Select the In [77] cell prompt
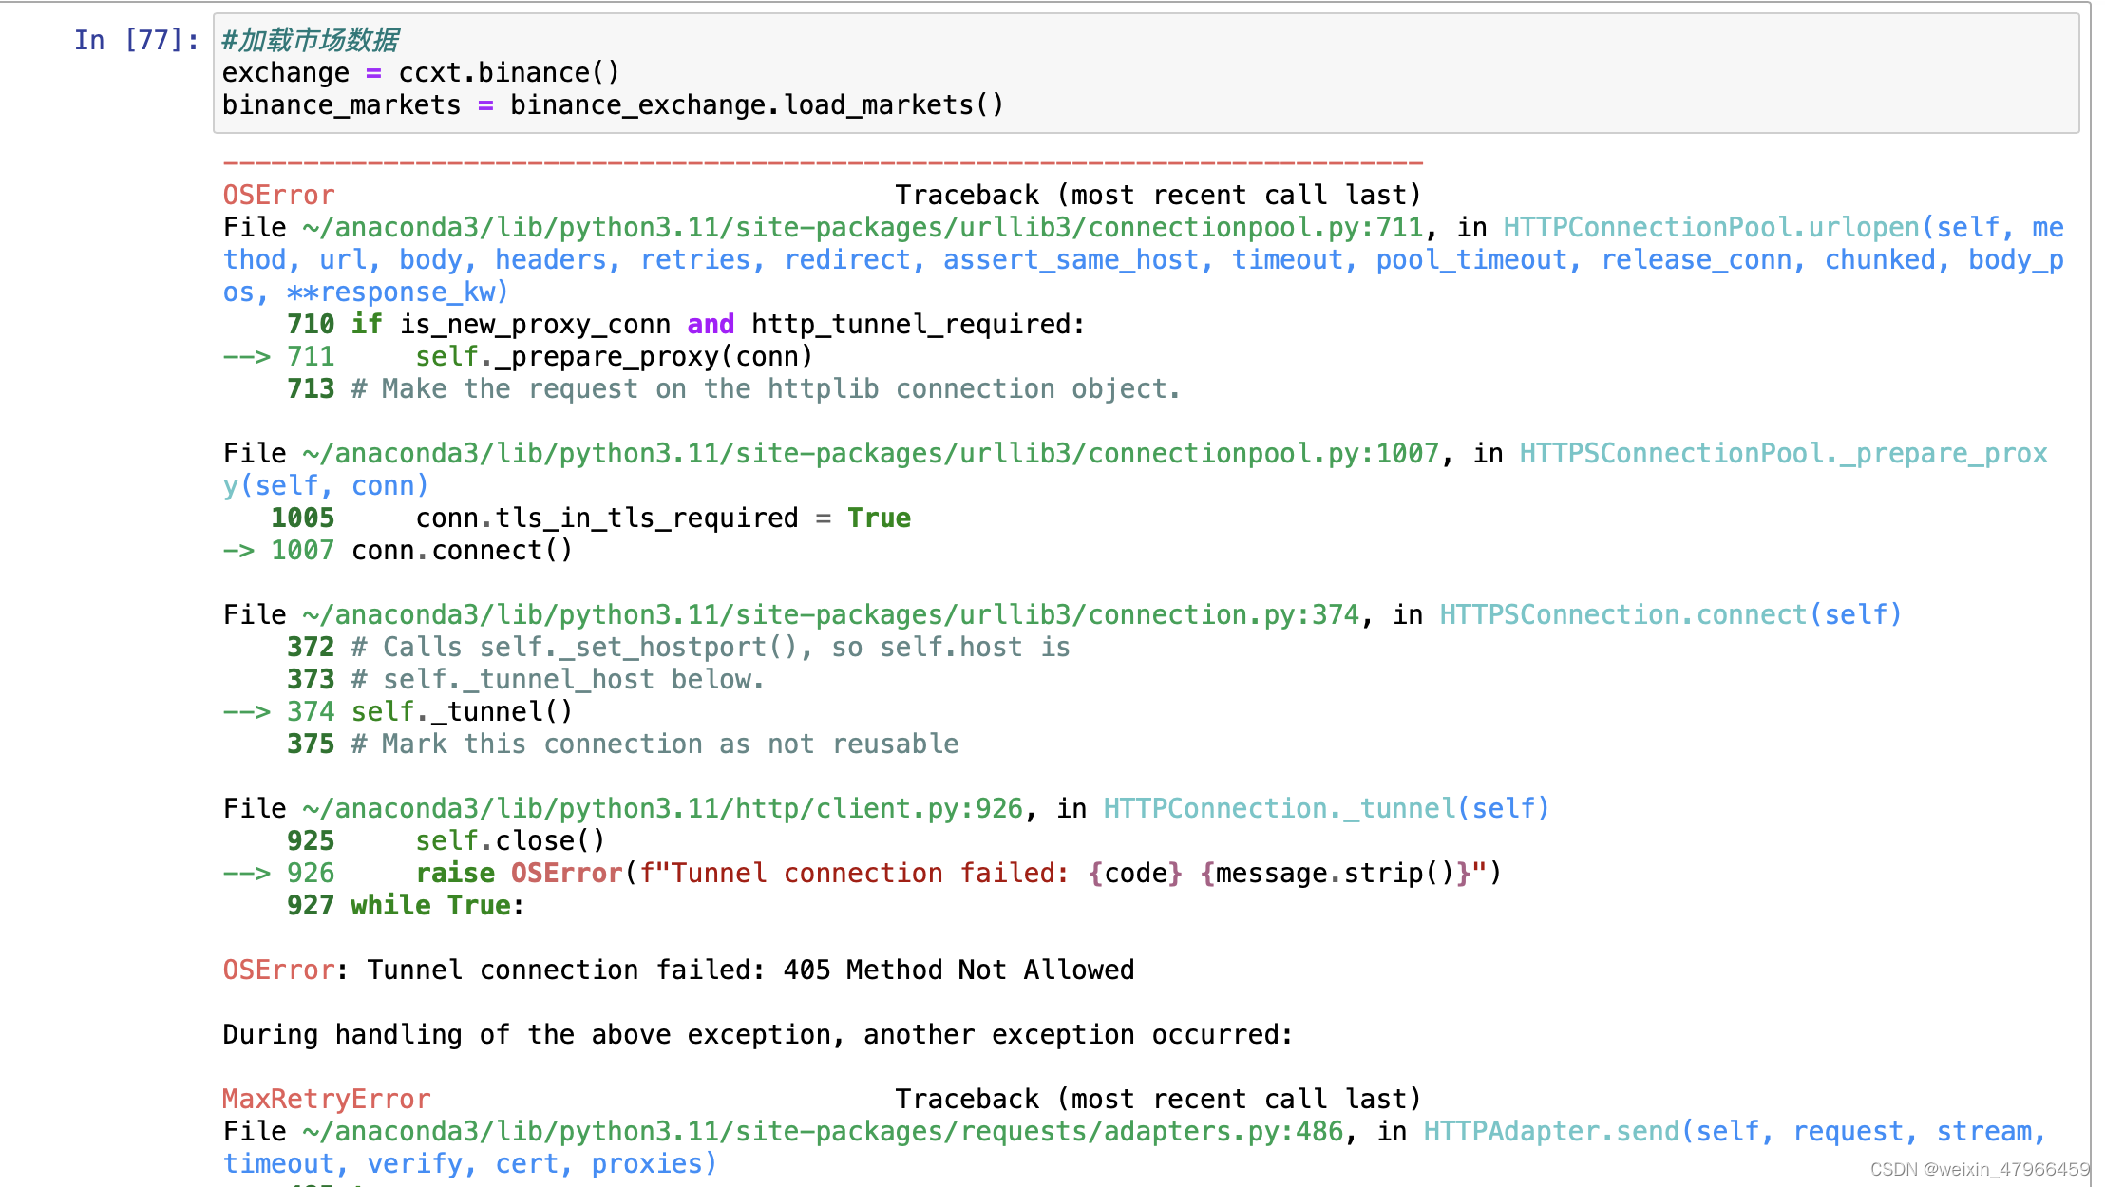The image size is (2105, 1187). pos(136,40)
